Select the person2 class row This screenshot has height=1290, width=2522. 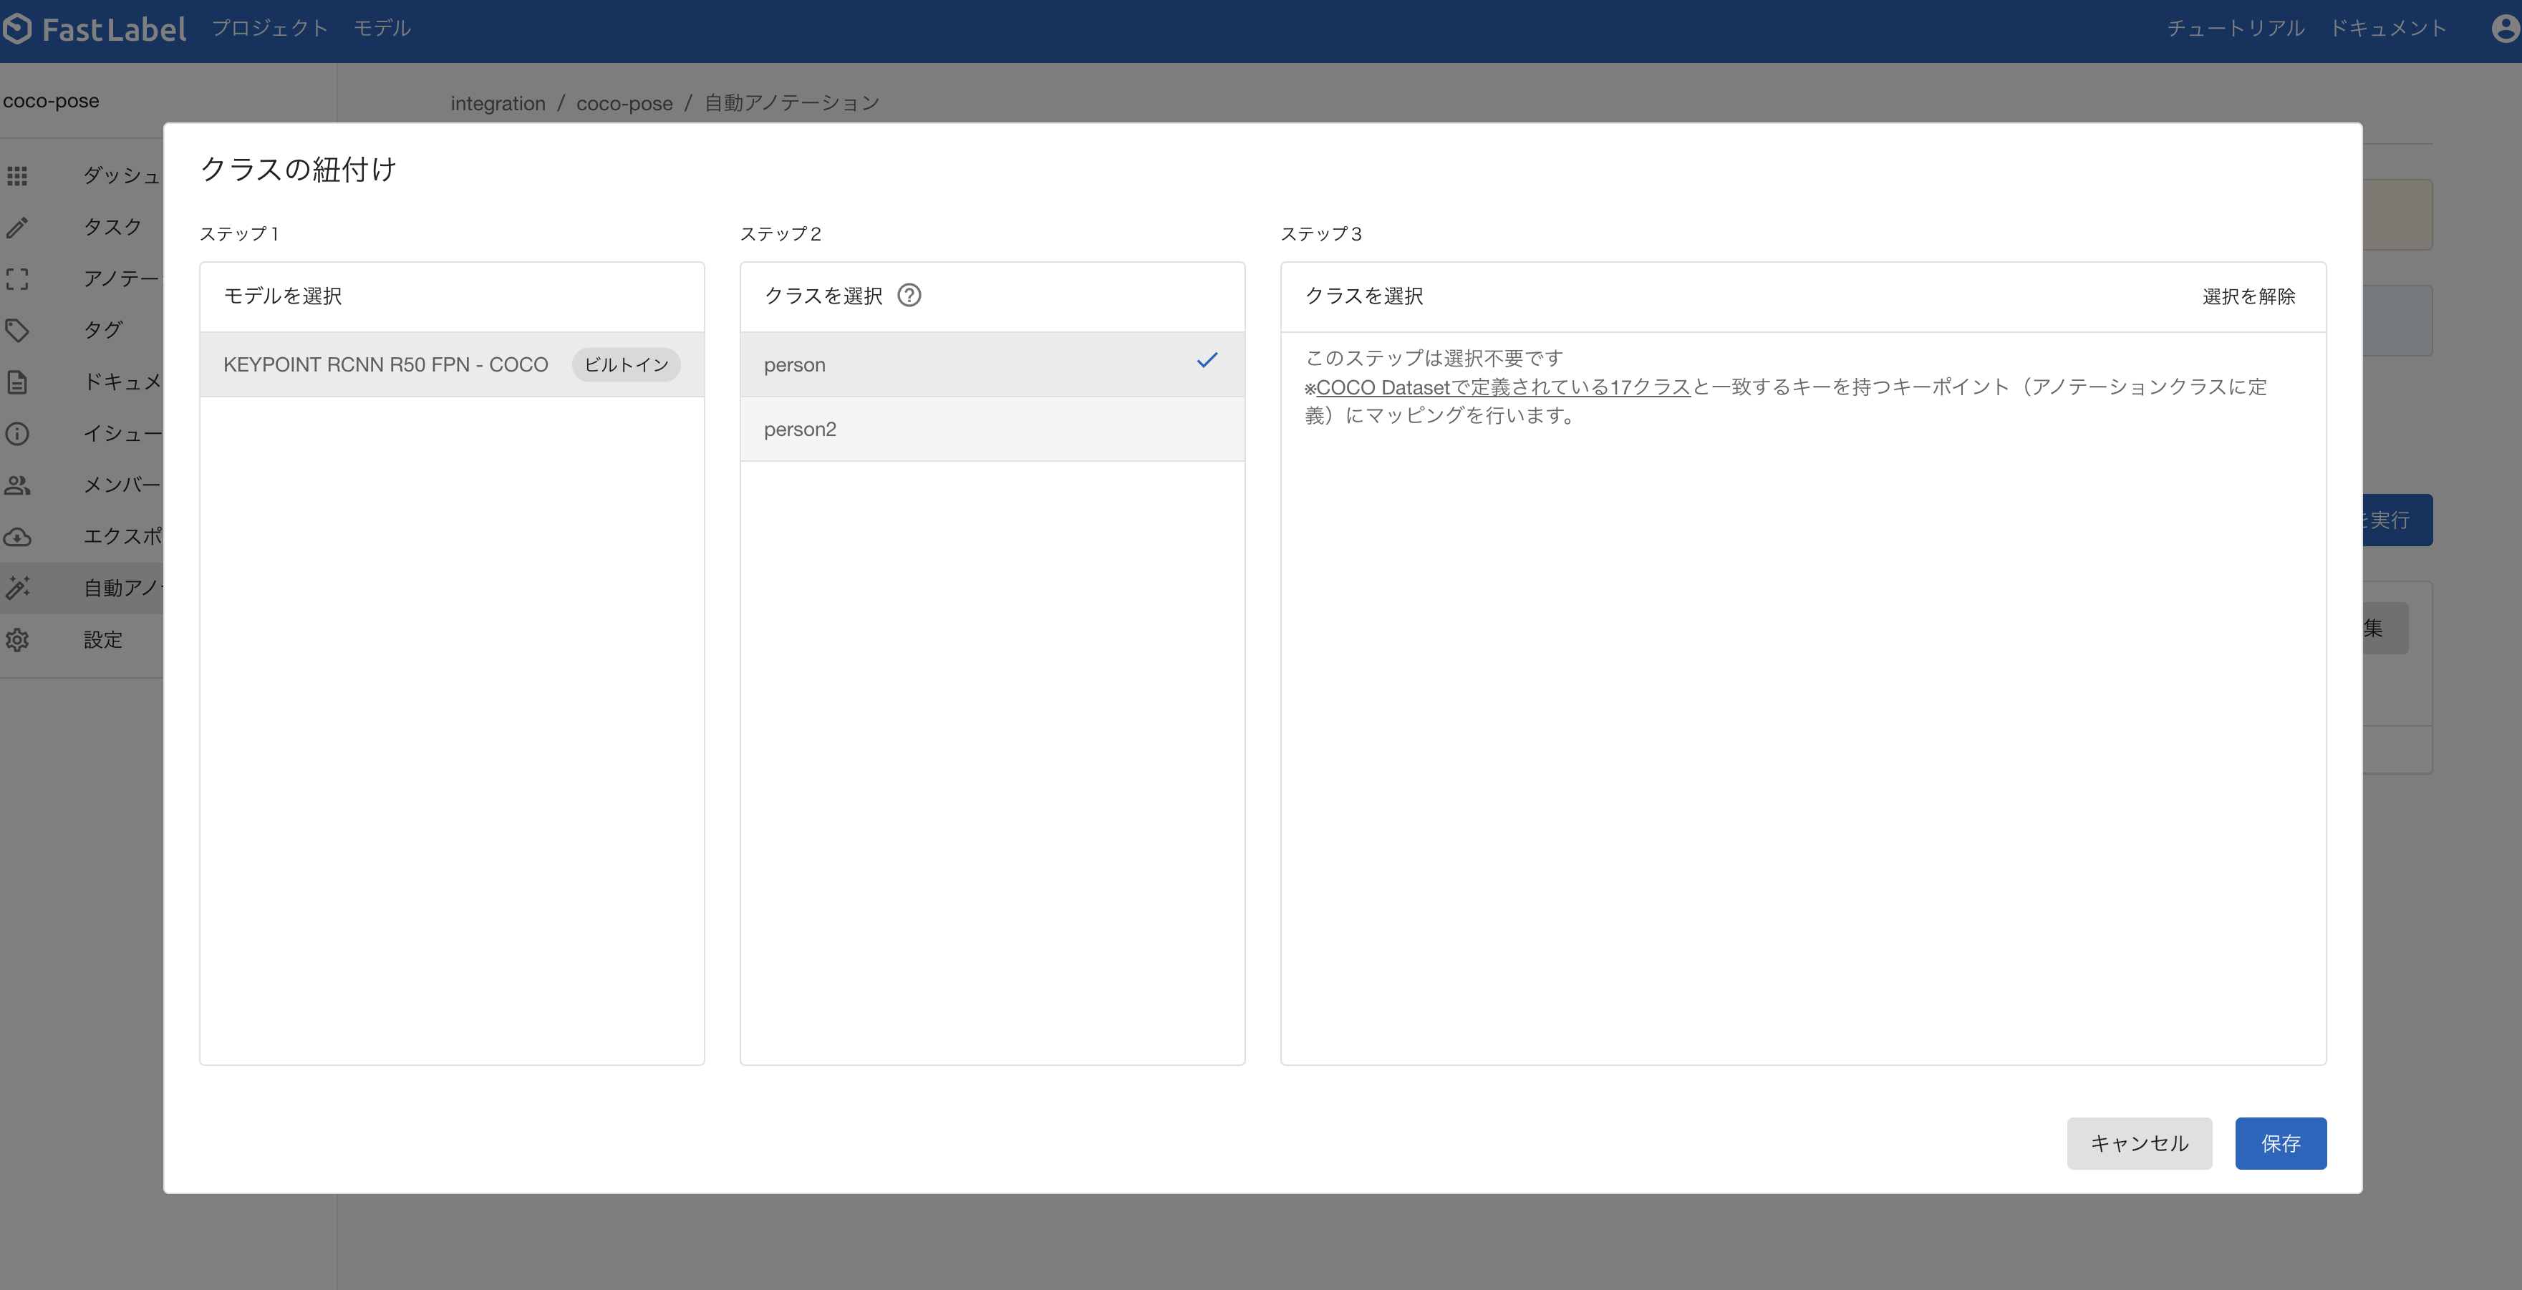(991, 429)
